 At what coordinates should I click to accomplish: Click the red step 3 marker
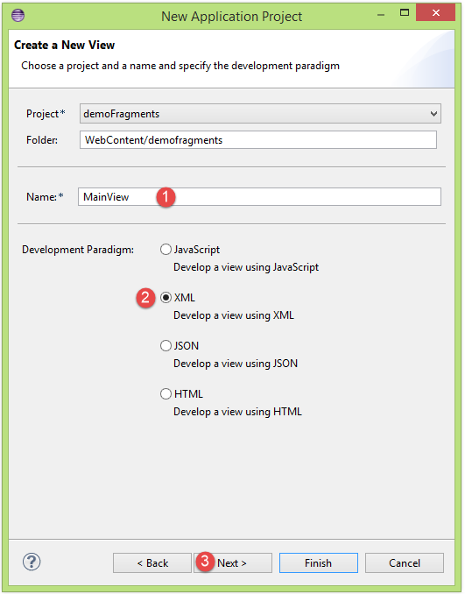click(x=205, y=561)
